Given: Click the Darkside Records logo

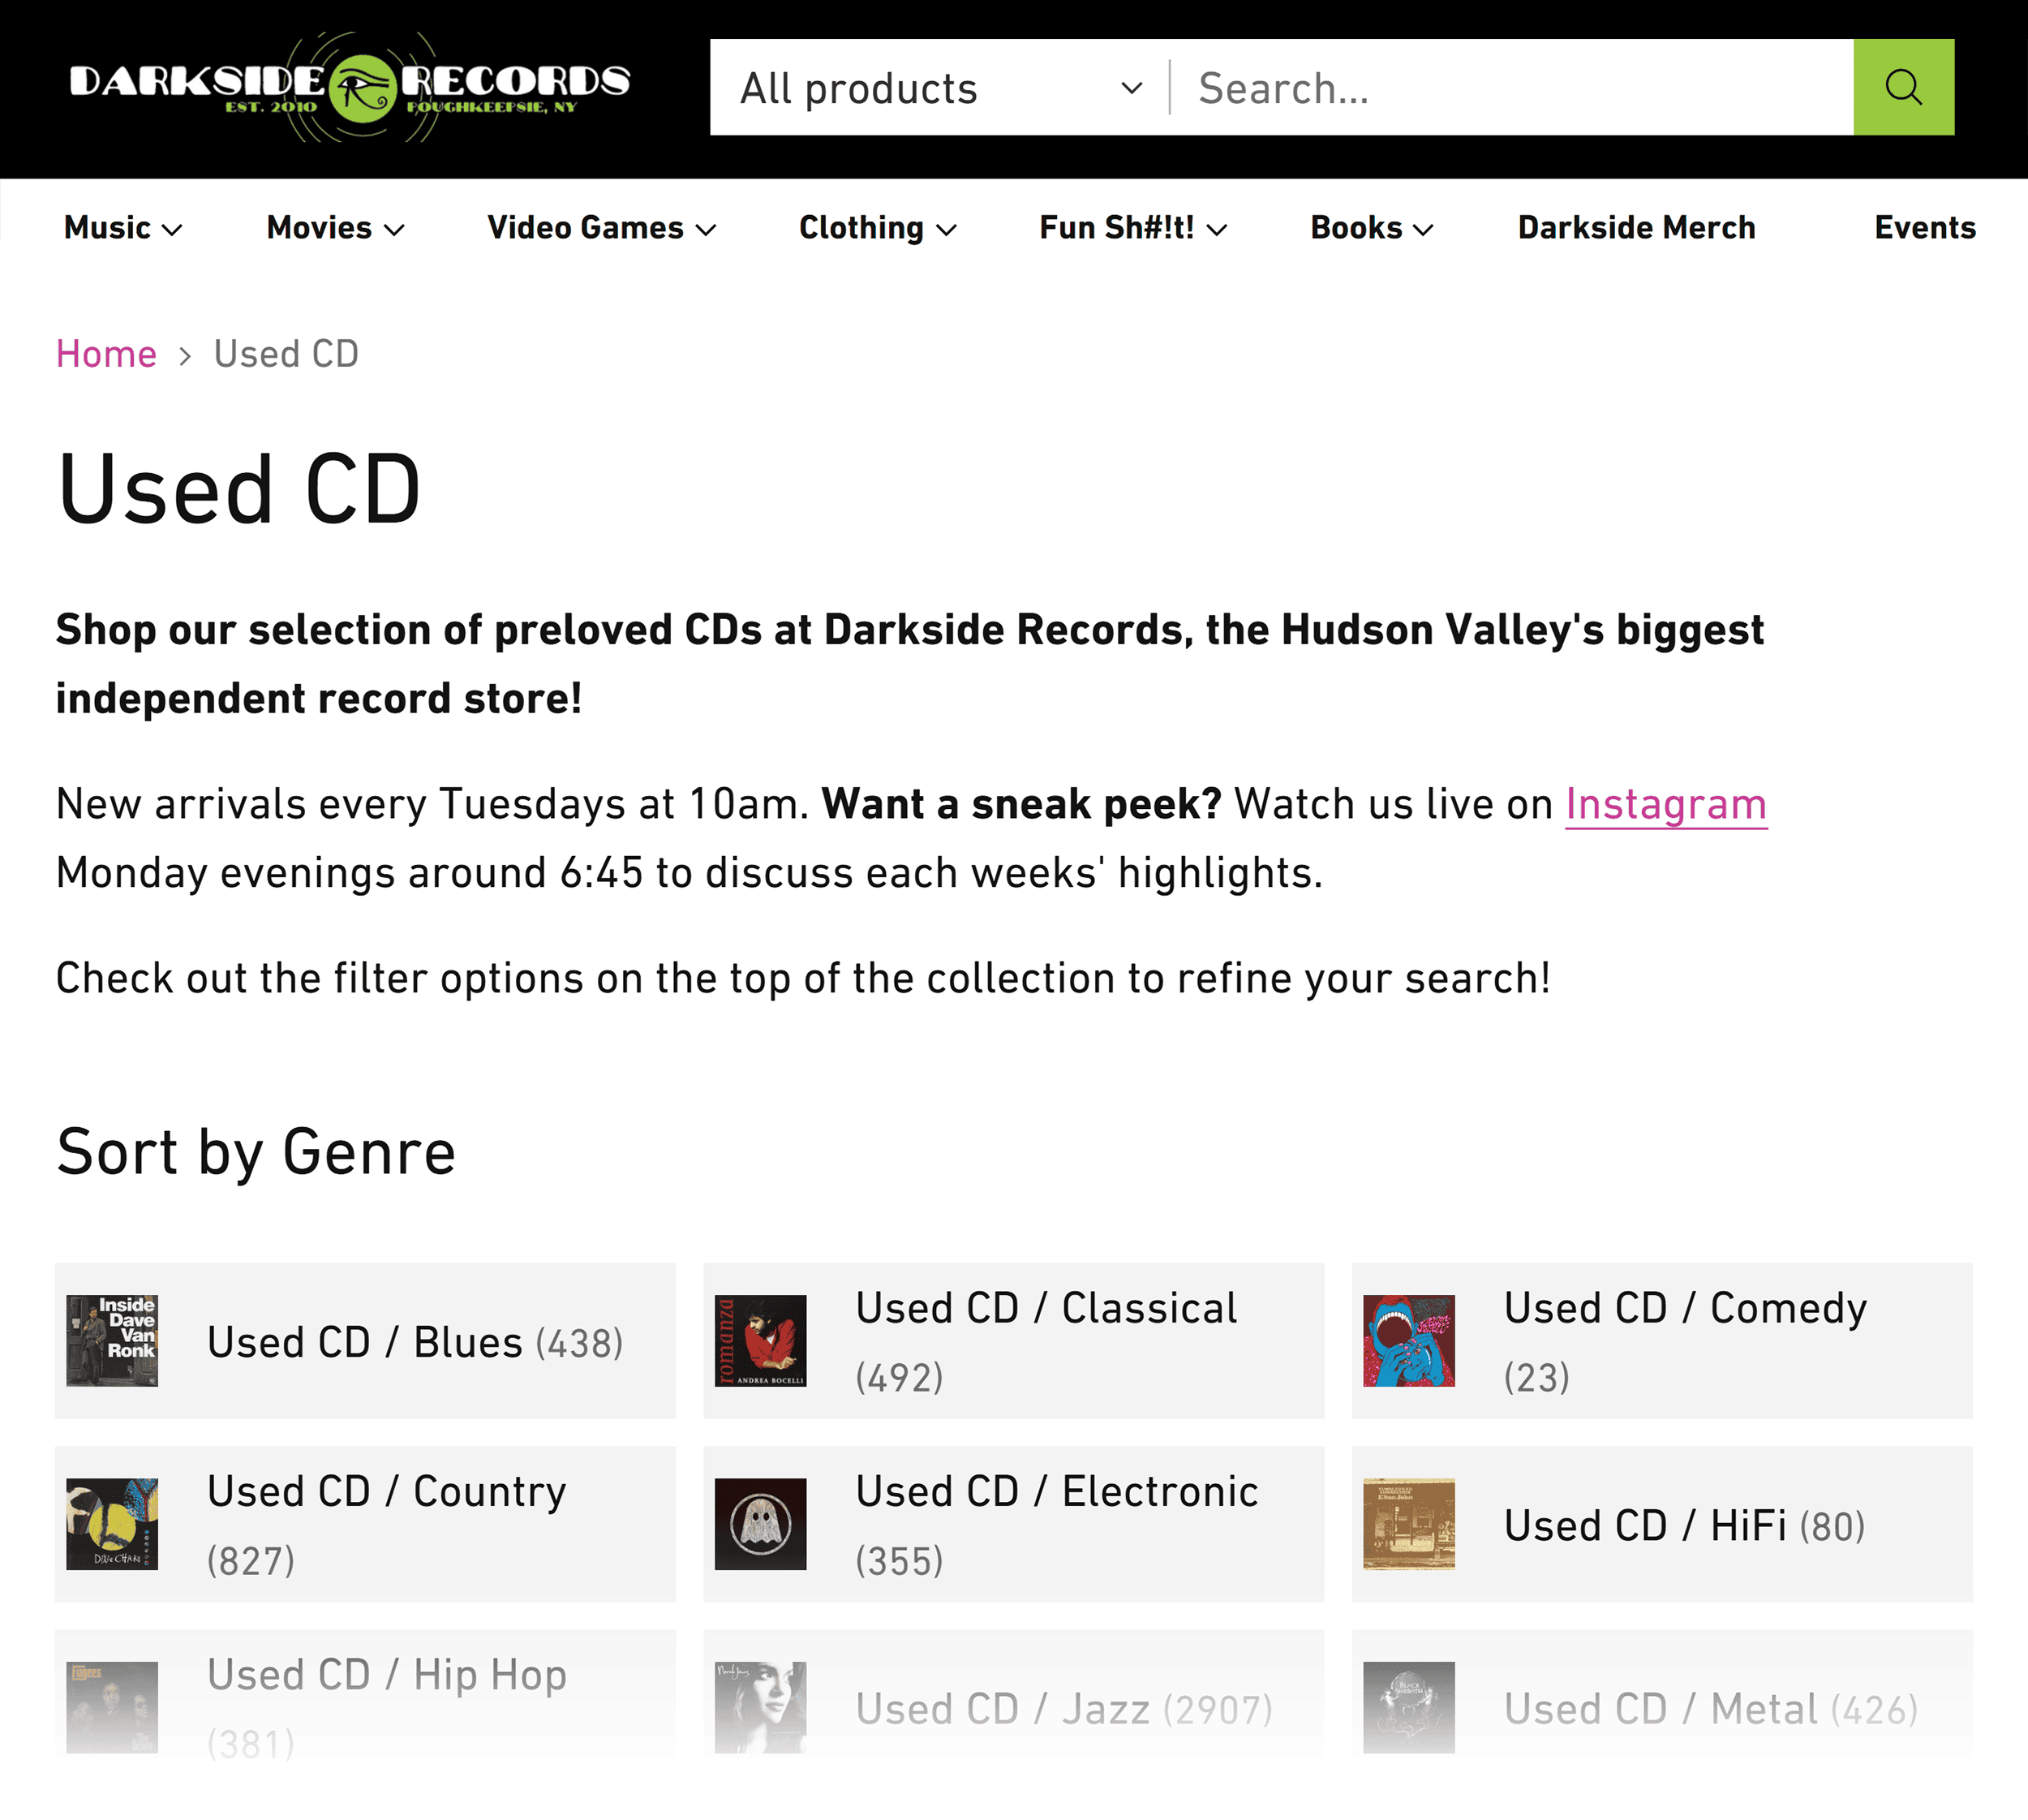Looking at the screenshot, I should click(350, 87).
